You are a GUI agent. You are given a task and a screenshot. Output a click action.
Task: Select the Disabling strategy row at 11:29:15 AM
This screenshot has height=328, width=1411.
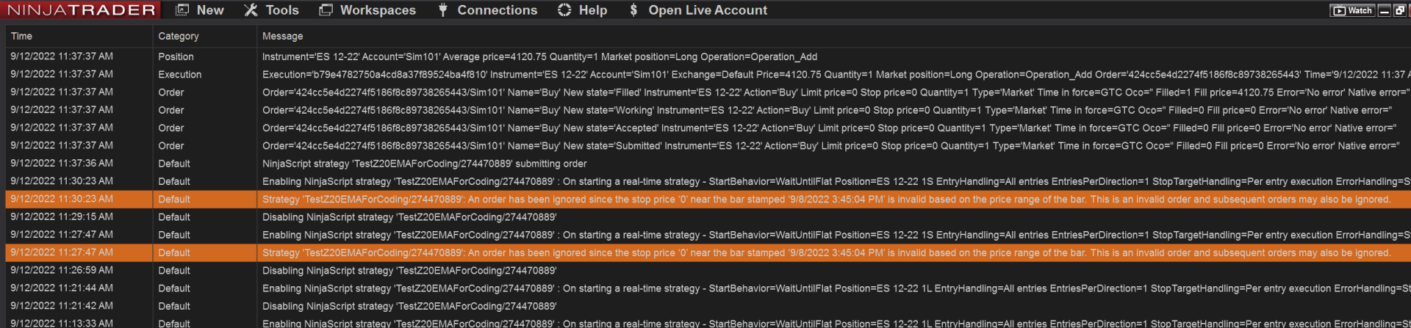409,217
